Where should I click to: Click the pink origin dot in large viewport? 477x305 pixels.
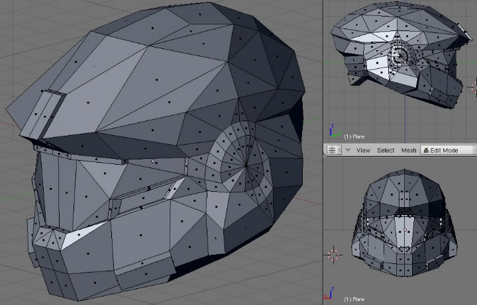point(154,161)
